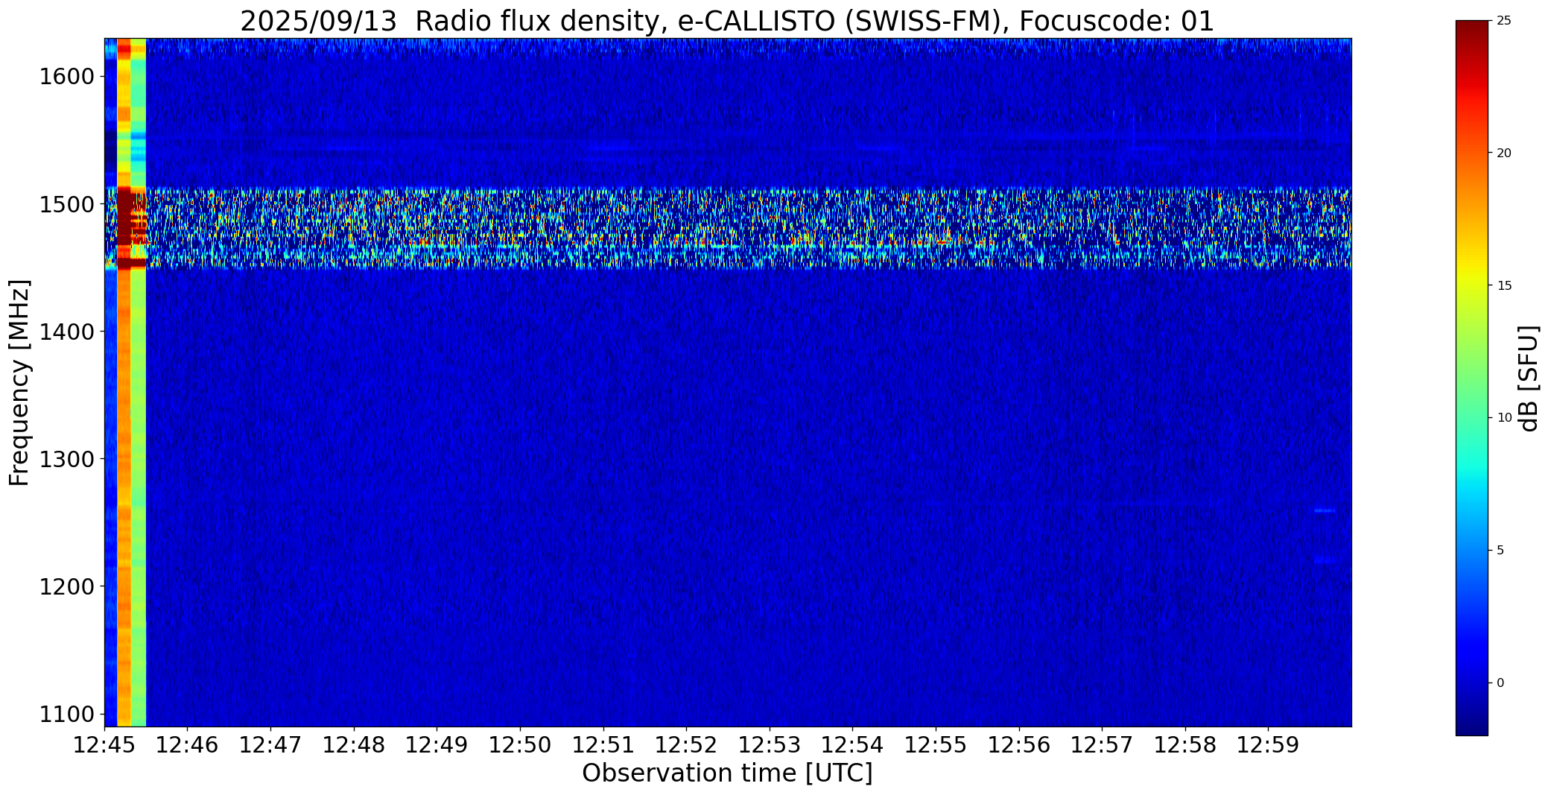1551x795 pixels.
Task: Click the 12:56 time tick label
Action: coord(1019,744)
